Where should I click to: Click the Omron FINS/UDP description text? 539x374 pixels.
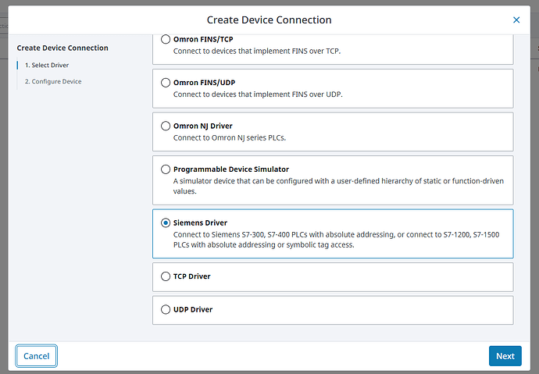tap(257, 94)
